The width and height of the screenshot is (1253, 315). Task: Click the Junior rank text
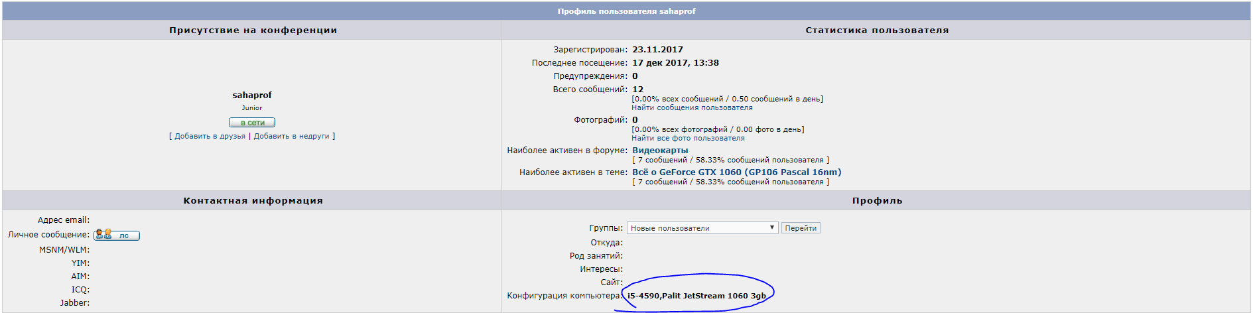point(252,108)
